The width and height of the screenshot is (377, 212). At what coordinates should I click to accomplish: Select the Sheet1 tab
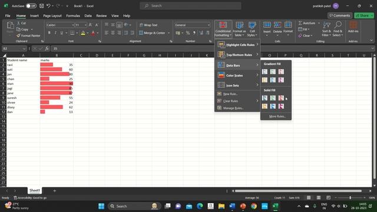click(x=35, y=190)
